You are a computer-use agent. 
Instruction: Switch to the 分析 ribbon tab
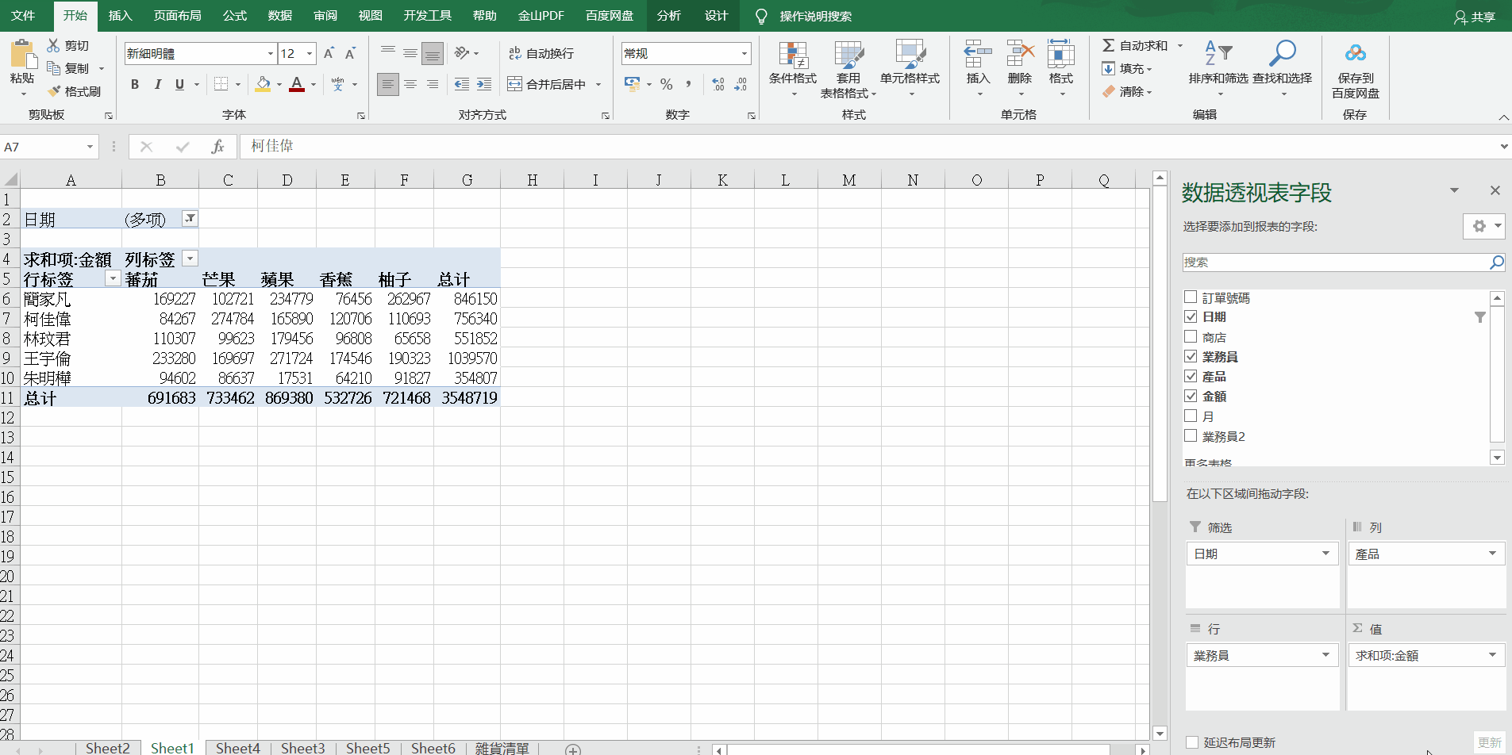[x=668, y=16]
